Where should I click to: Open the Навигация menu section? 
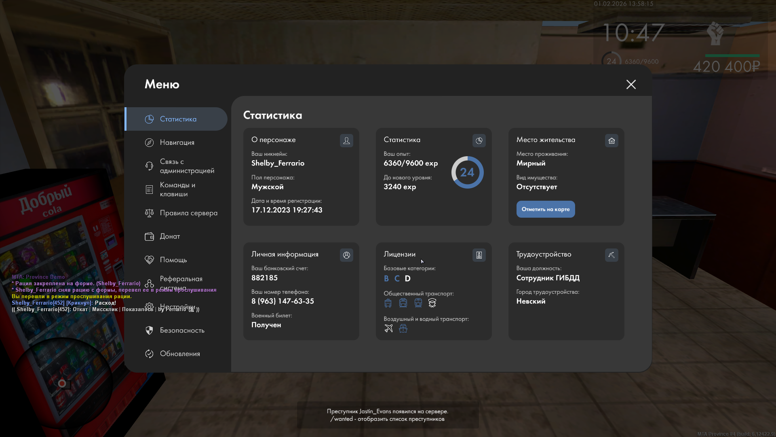pos(177,142)
